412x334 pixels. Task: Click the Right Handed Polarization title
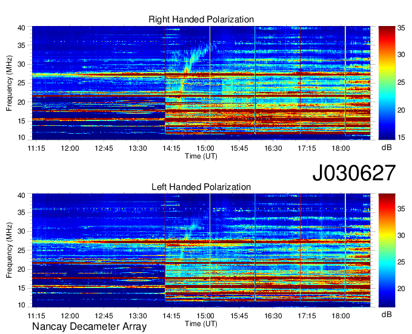[x=201, y=19]
